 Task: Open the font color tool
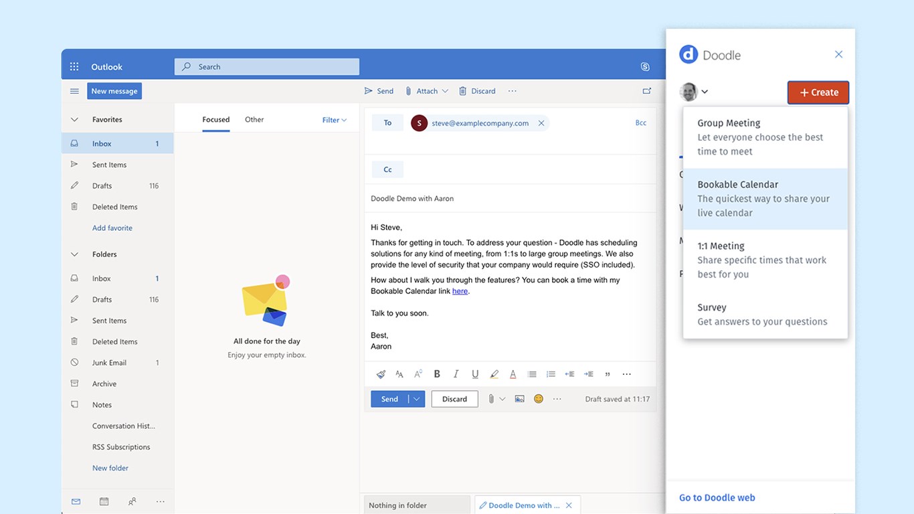(513, 374)
